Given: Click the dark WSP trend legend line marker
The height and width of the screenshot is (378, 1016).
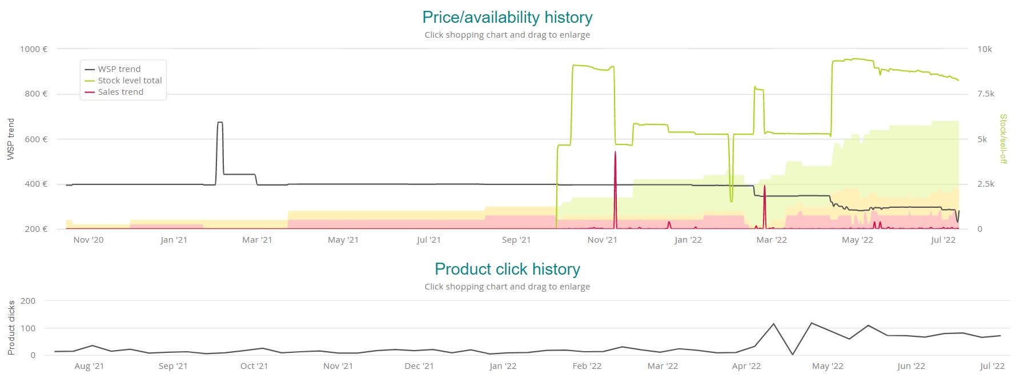Looking at the screenshot, I should click(90, 69).
